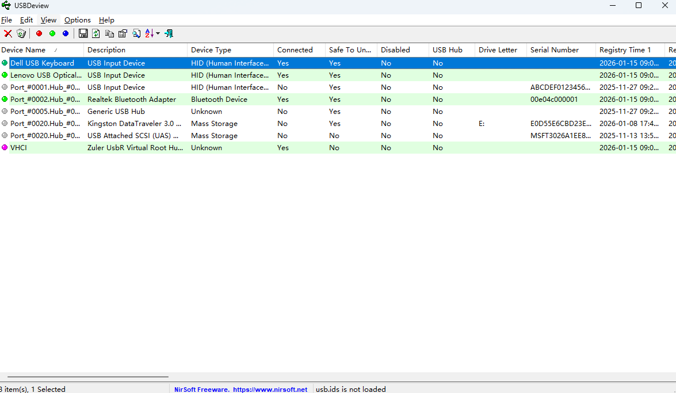Open the View menu
Viewport: 676px width, 393px height.
[48, 20]
